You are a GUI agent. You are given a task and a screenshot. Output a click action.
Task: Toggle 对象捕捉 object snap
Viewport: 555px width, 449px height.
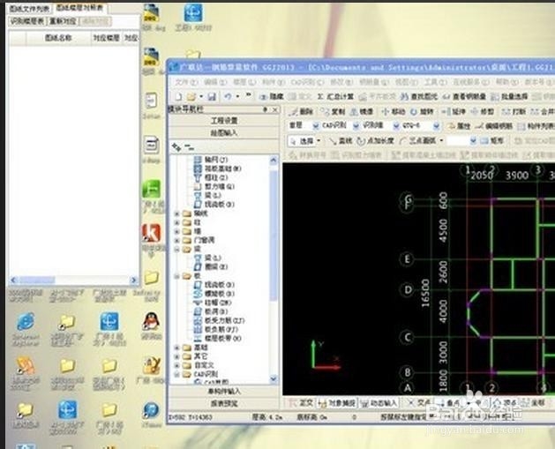(337, 402)
